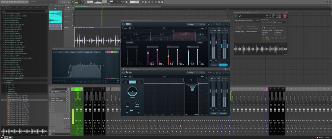Click the Release knob in Spectral Shaper

click(137, 103)
